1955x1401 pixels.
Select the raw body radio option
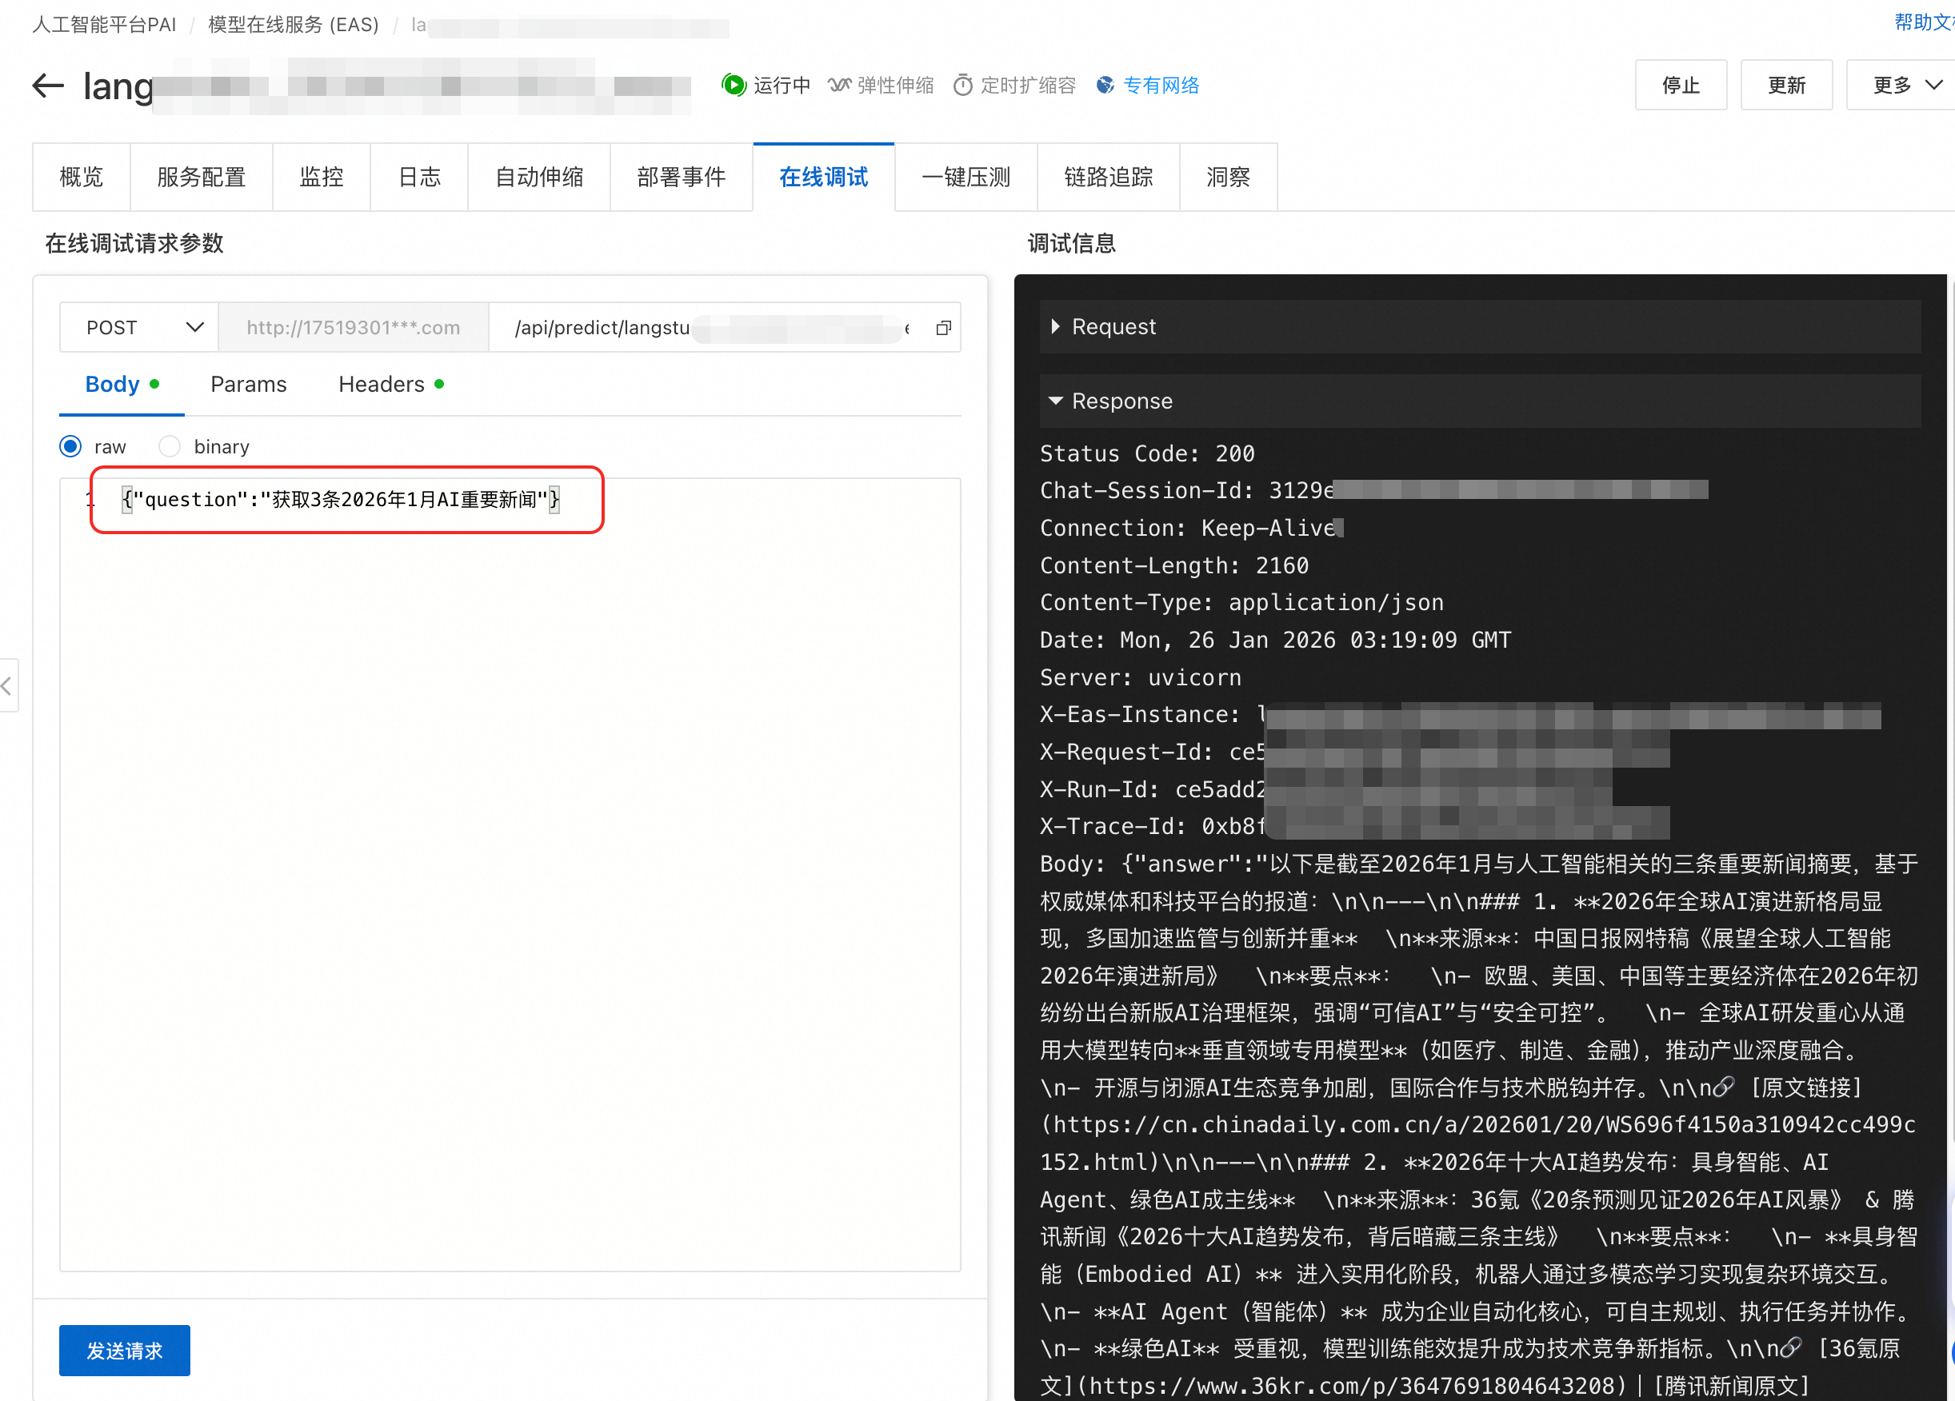point(70,446)
